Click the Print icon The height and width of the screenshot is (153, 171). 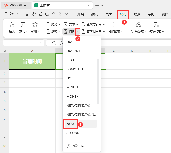point(41,14)
